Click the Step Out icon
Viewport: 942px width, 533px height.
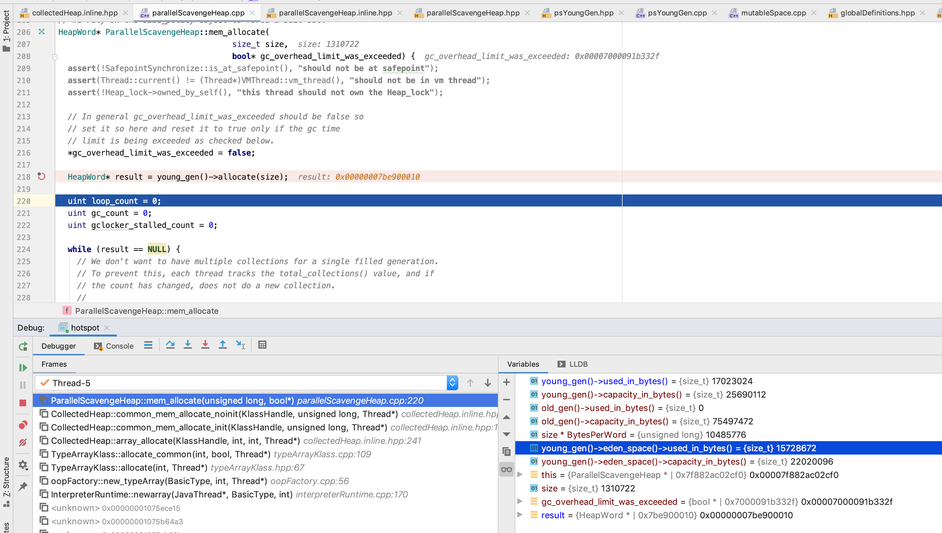click(x=222, y=345)
